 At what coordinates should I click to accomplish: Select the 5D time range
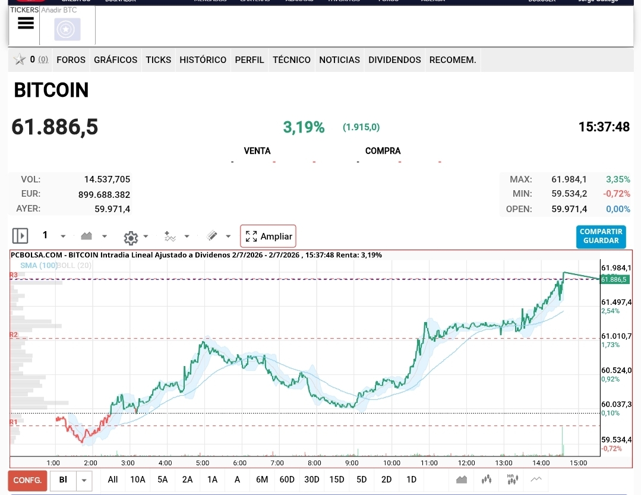(362, 480)
